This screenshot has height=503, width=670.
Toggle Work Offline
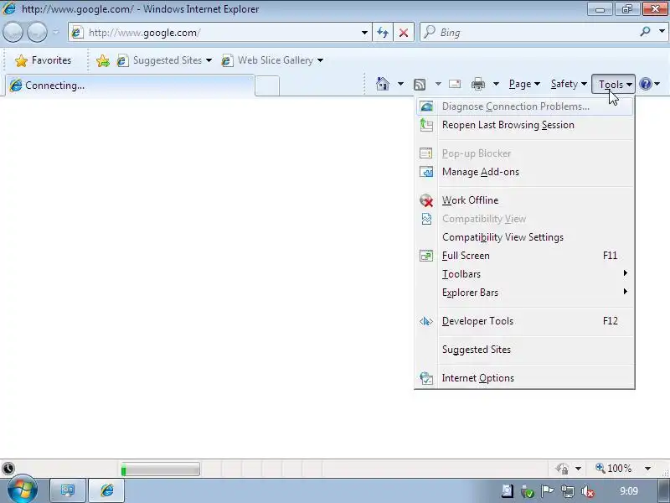[525, 200]
